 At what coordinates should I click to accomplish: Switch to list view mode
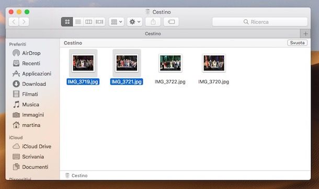click(x=78, y=22)
